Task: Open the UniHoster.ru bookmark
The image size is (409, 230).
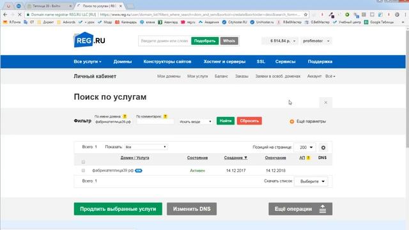Action: point(262,22)
